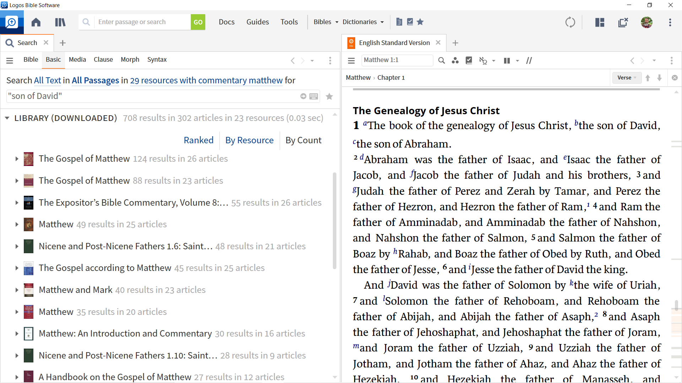682x383 pixels.
Task: Click the All Passages link
Action: tap(95, 81)
